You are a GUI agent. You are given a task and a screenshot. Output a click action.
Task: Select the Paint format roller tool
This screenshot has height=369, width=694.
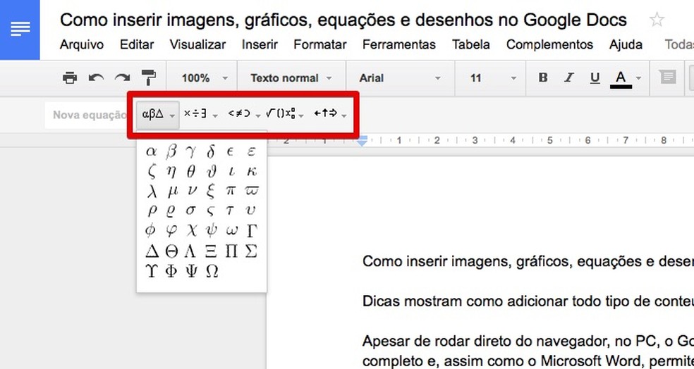[x=149, y=77]
